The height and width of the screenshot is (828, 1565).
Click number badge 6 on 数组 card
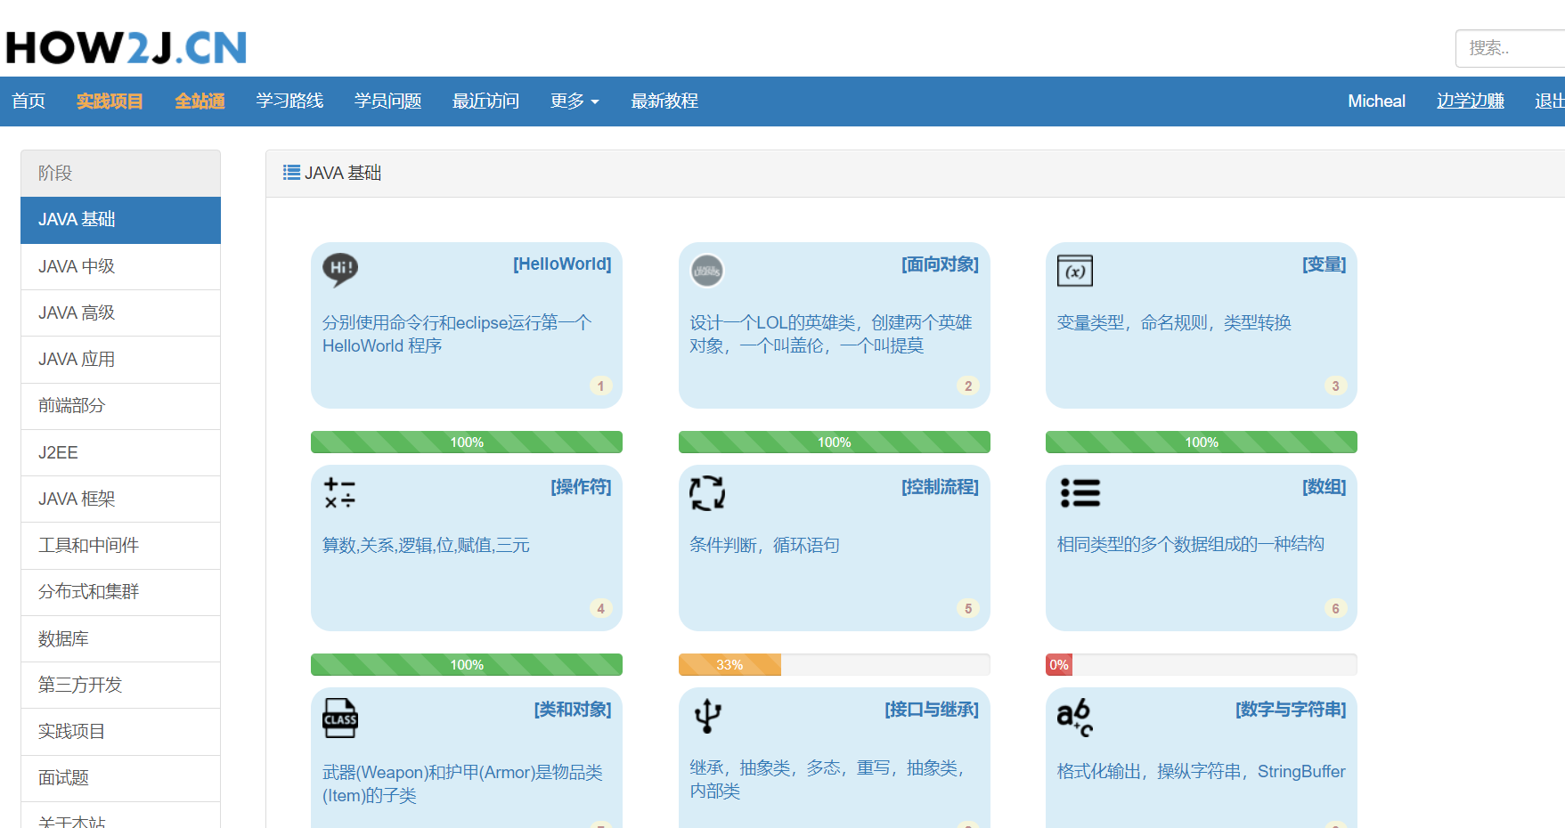1335,608
